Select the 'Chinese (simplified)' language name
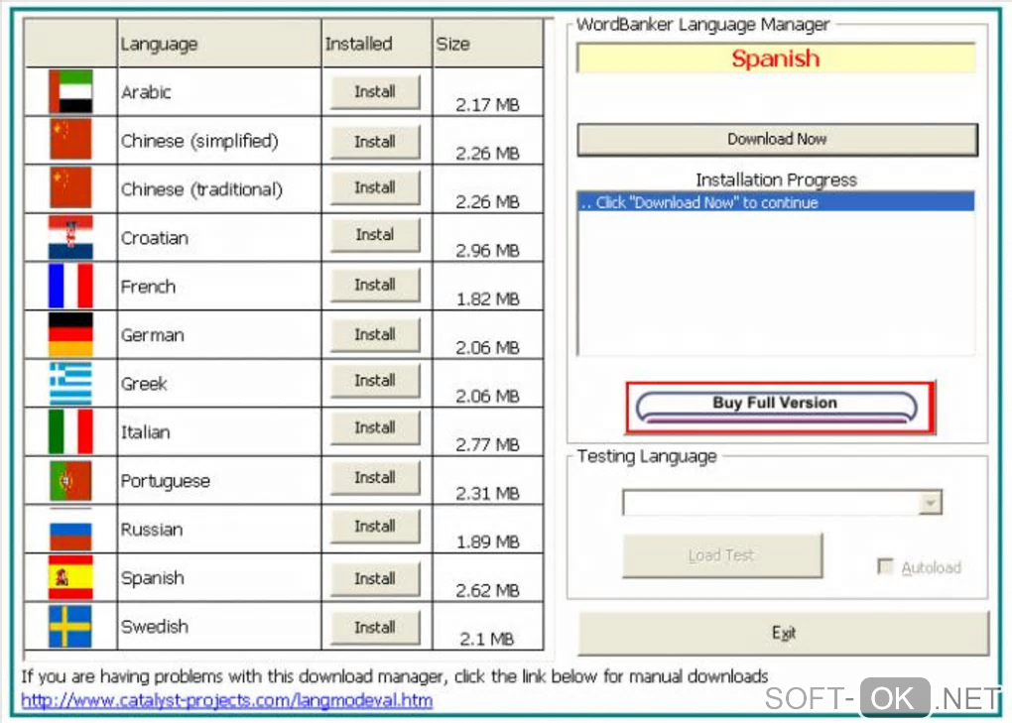Viewport: 1012px width, 723px height. click(x=199, y=141)
